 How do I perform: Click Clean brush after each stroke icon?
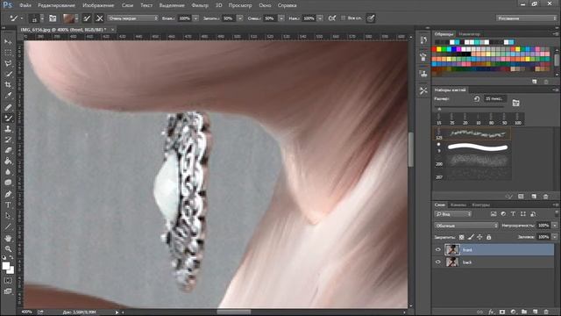[x=99, y=18]
